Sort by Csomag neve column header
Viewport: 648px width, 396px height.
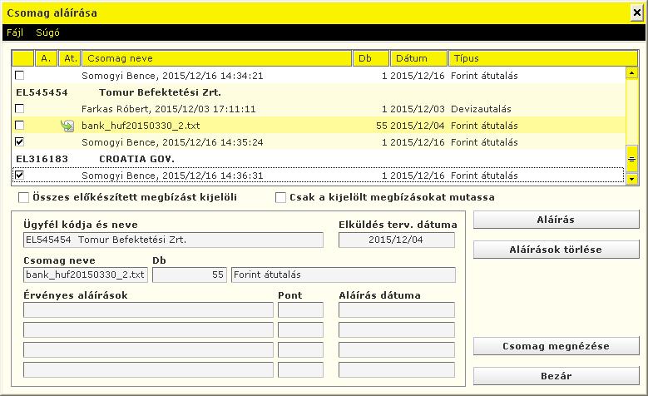(217, 58)
